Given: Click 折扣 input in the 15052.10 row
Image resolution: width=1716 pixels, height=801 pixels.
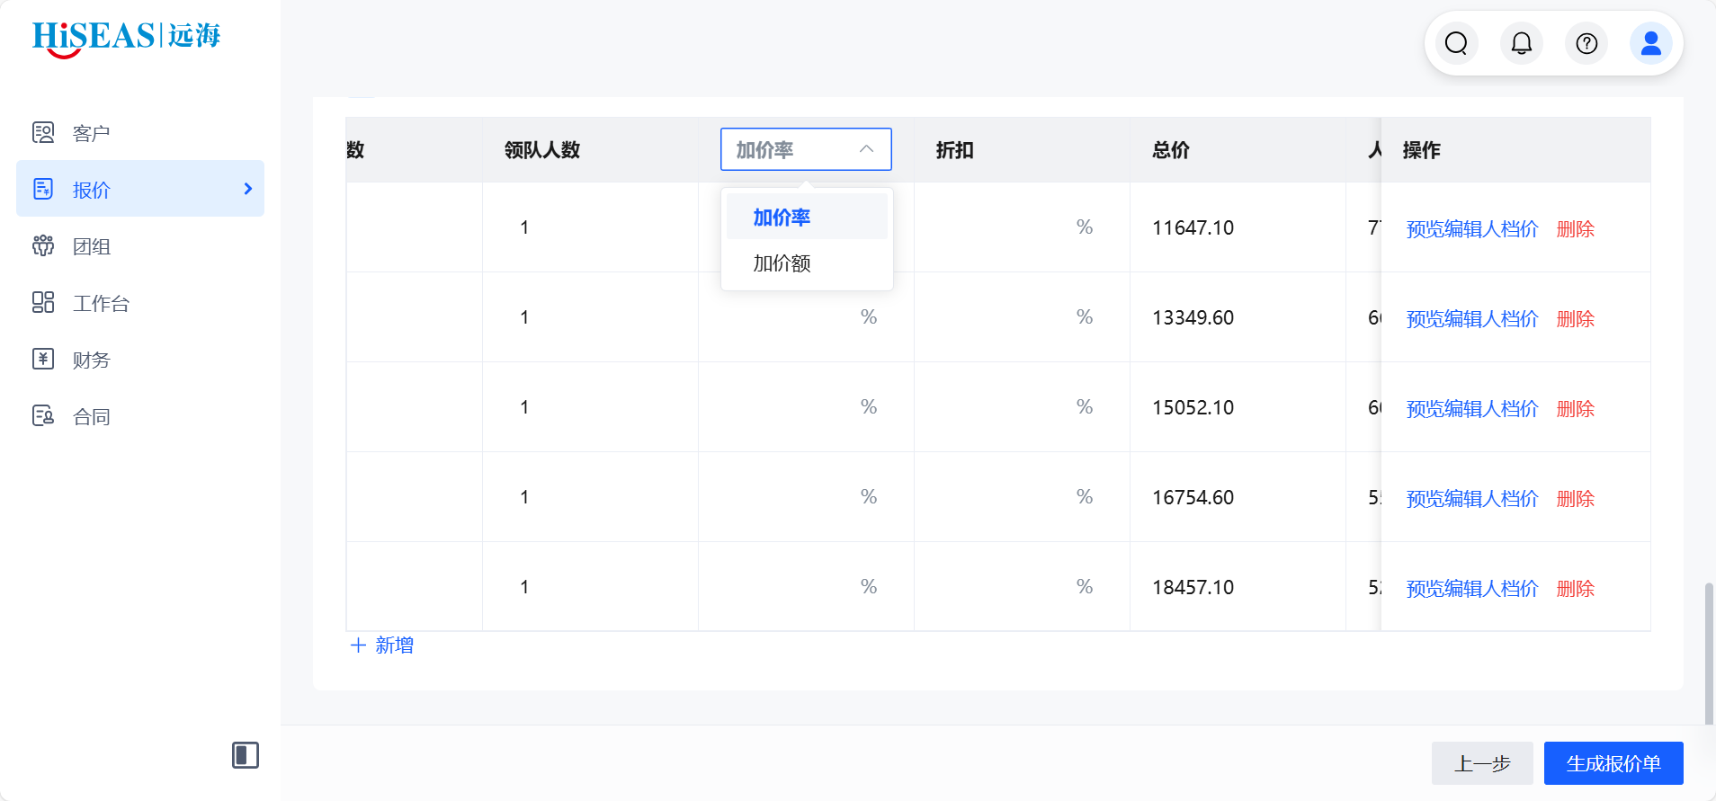Looking at the screenshot, I should [x=1022, y=407].
